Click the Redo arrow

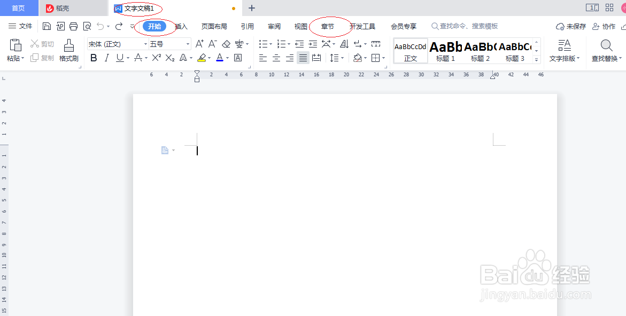point(119,26)
